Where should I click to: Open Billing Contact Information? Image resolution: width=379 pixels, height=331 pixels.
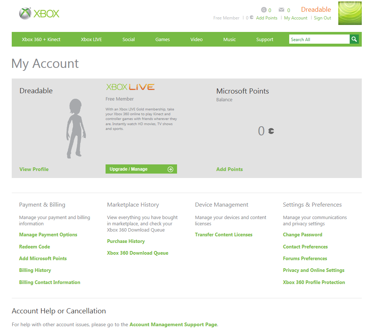coord(49,282)
